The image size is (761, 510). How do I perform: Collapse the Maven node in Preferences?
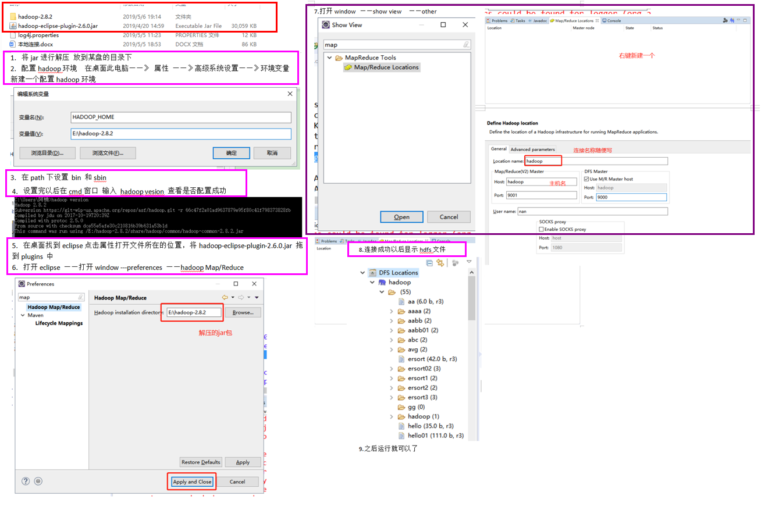tap(23, 316)
